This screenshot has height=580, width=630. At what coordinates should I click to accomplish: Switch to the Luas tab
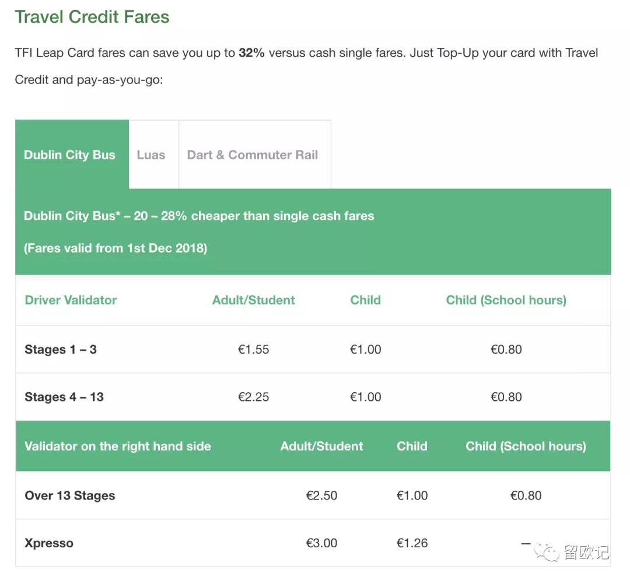point(151,155)
